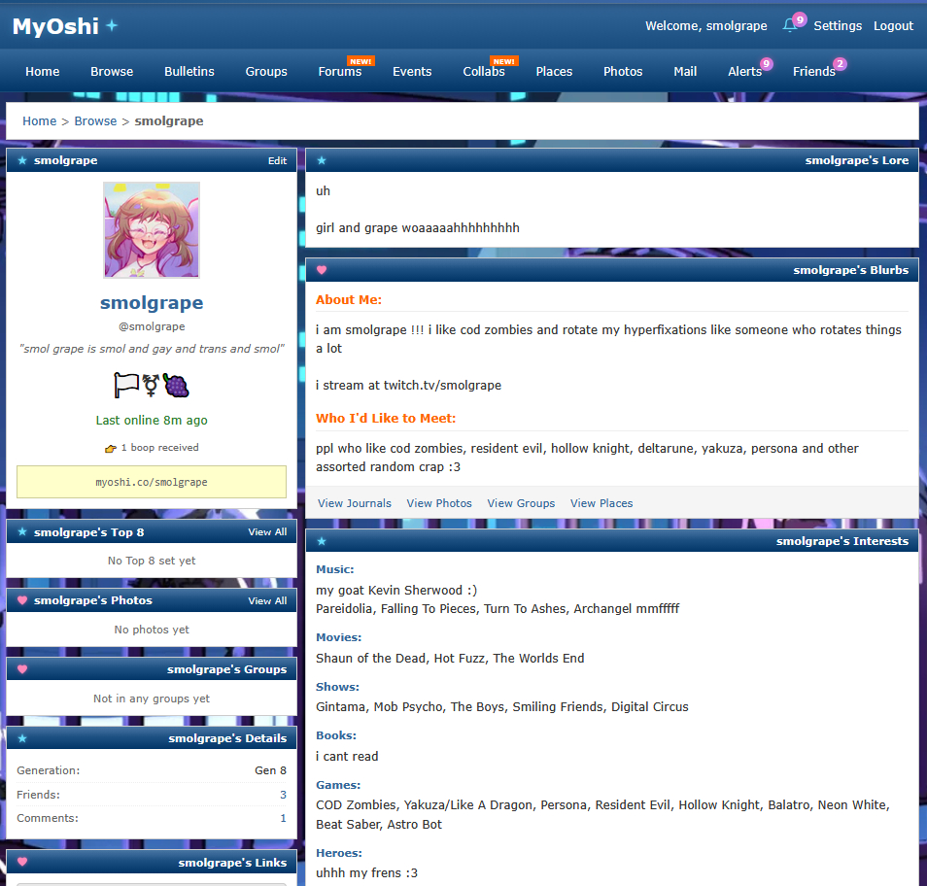The width and height of the screenshot is (927, 886).
Task: Click the boop pointing hand icon
Action: [x=110, y=449]
